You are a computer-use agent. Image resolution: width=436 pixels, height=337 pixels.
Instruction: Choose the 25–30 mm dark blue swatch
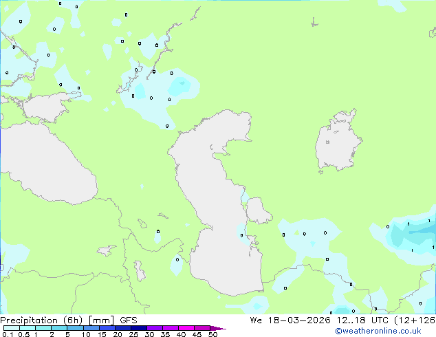139,328
